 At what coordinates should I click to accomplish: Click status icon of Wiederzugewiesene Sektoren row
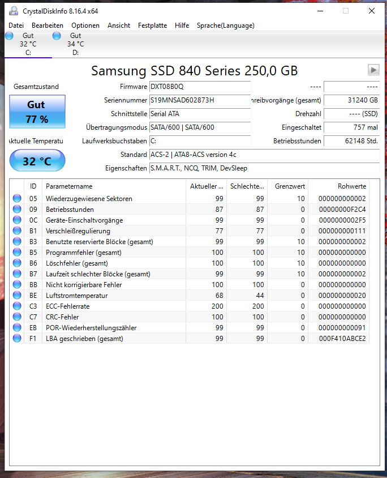pyautogui.click(x=17, y=198)
